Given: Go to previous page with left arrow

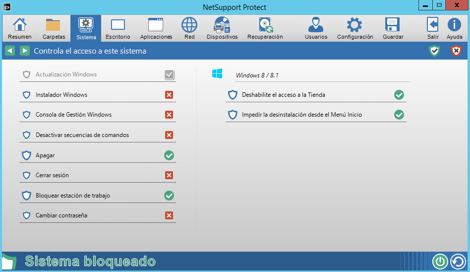Looking at the screenshot, I should click(x=10, y=51).
